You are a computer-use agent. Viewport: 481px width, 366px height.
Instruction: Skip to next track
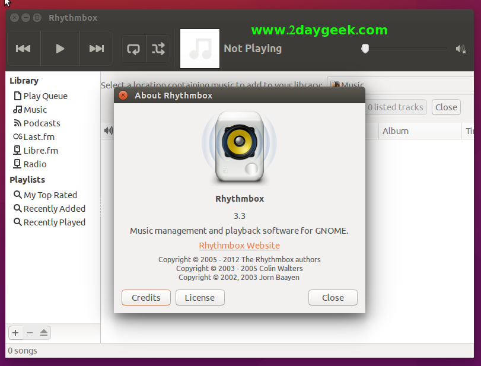click(x=96, y=49)
